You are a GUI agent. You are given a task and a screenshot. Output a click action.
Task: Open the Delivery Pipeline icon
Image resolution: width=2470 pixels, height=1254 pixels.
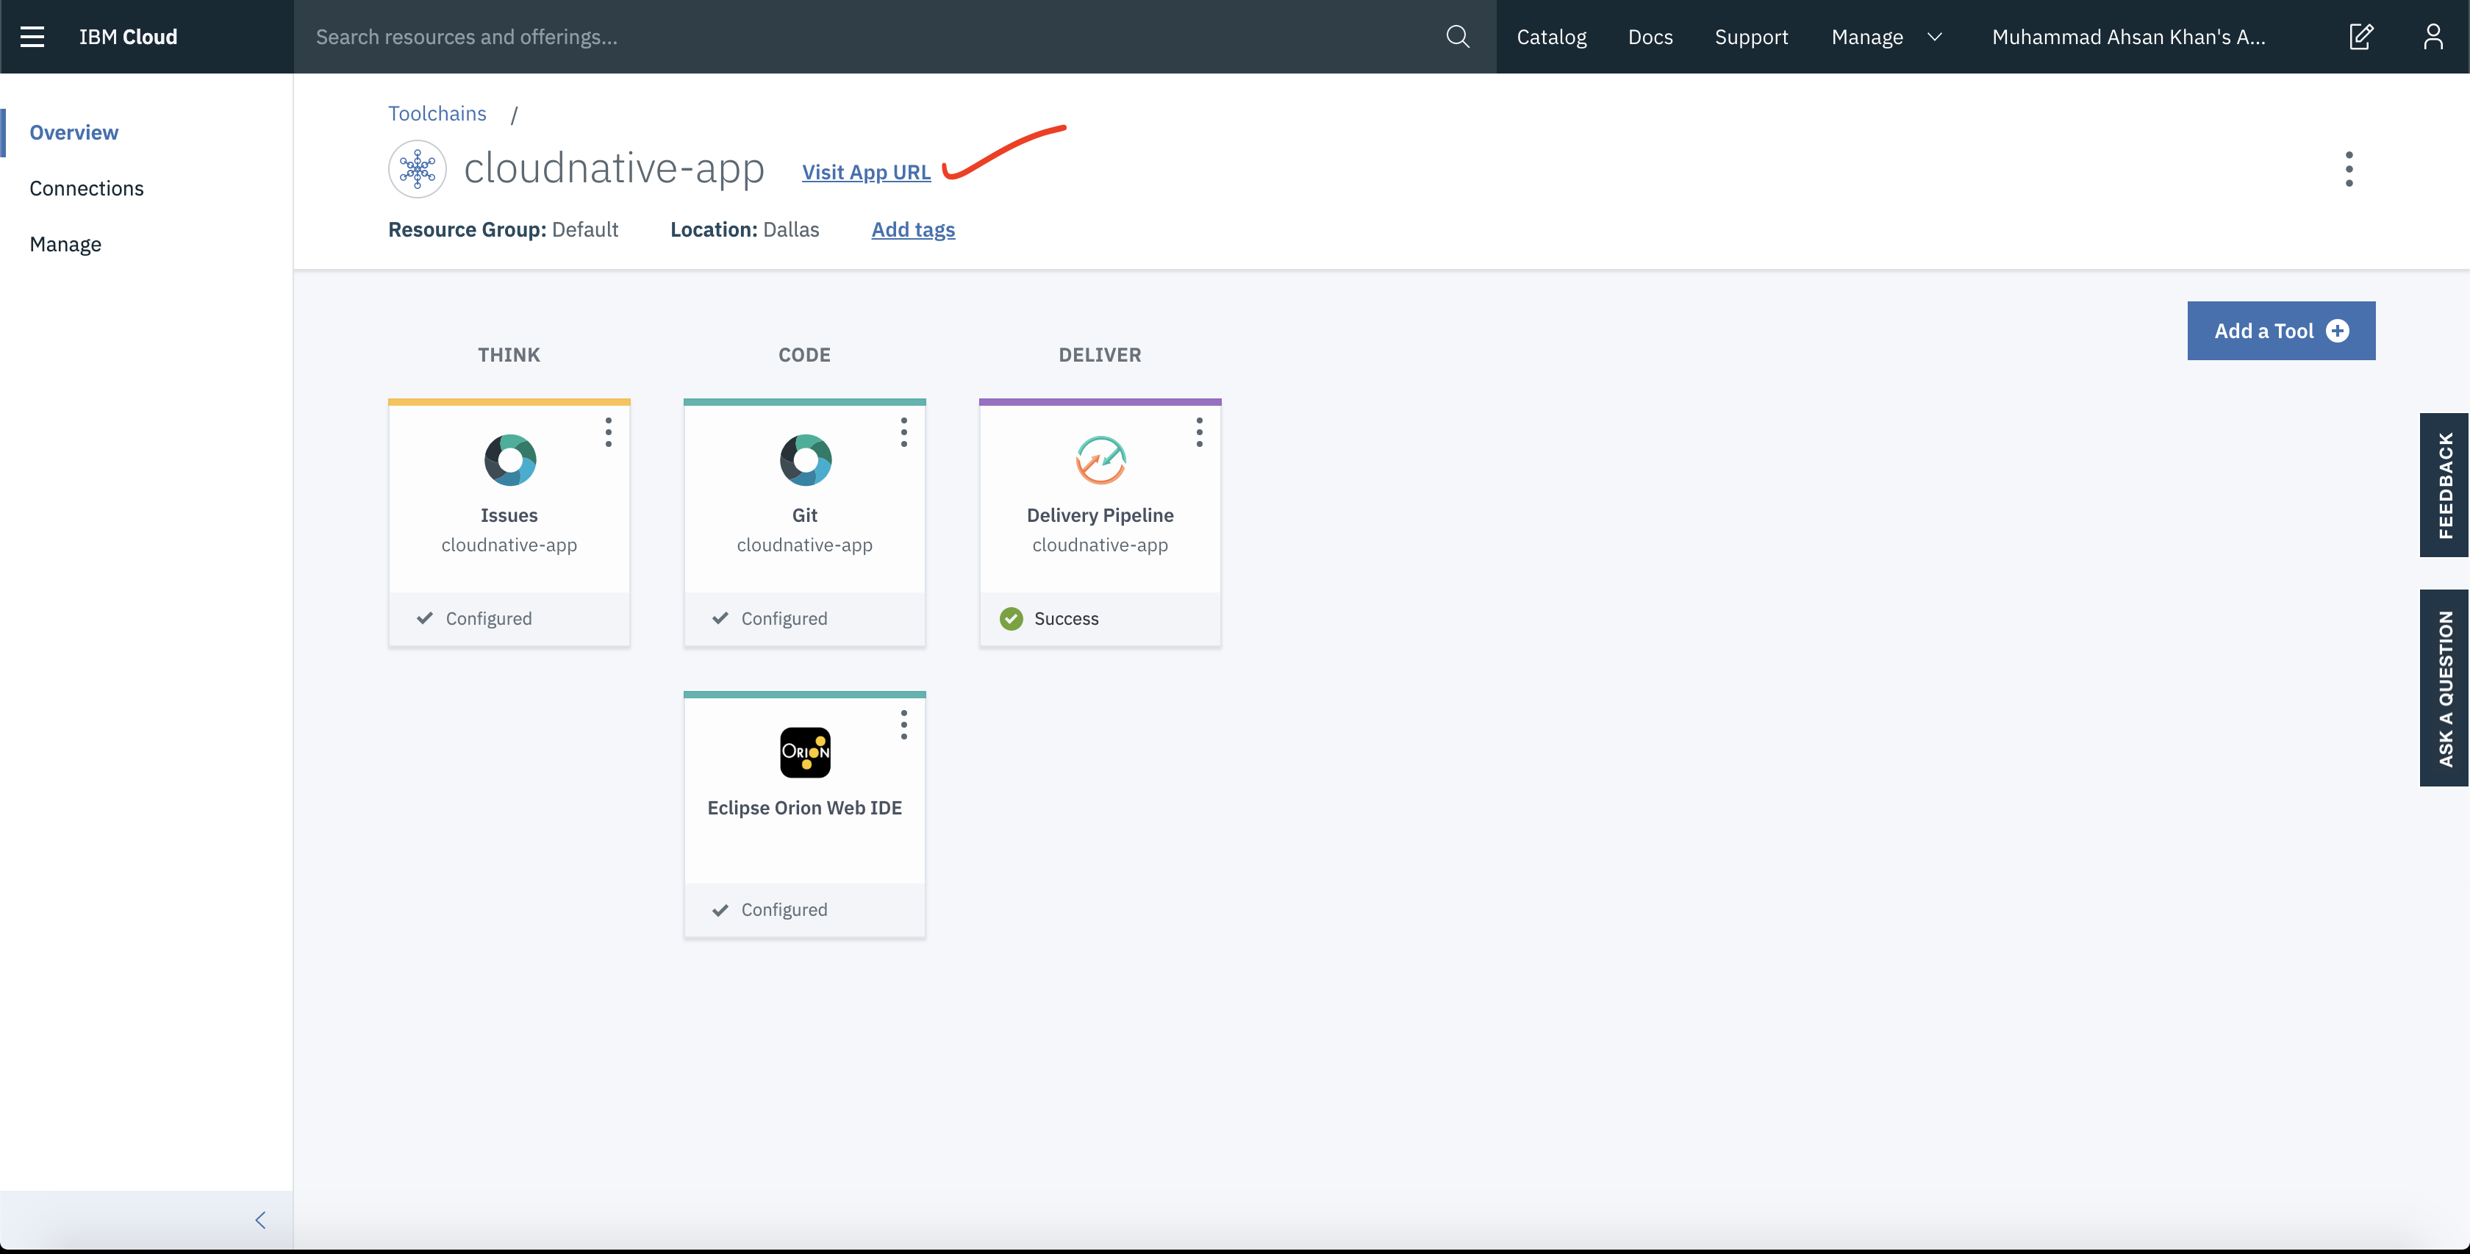[x=1100, y=460]
